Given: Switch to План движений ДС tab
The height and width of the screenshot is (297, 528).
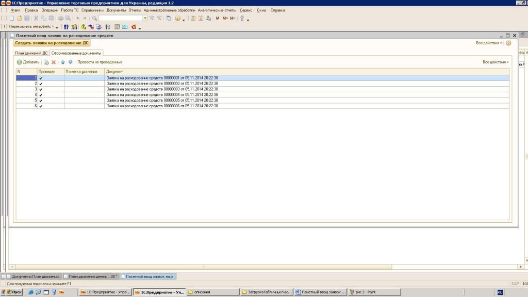Looking at the screenshot, I should (31, 53).
